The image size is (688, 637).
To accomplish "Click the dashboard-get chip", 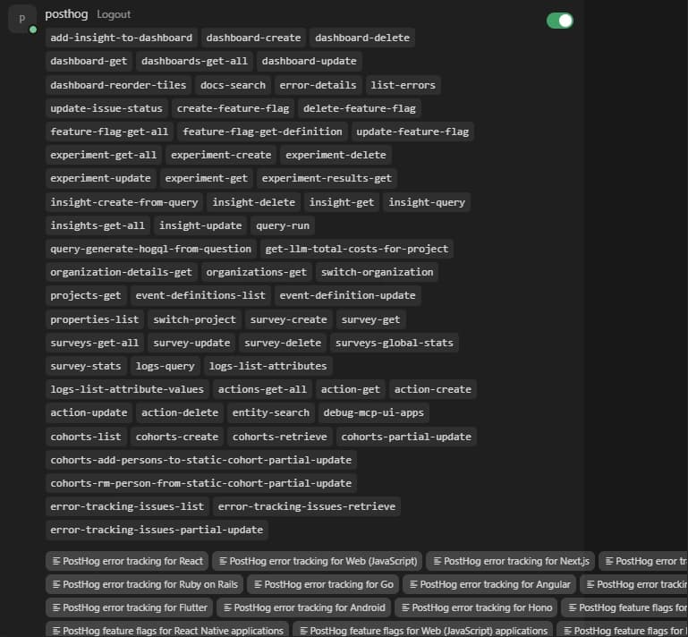I will point(89,61).
